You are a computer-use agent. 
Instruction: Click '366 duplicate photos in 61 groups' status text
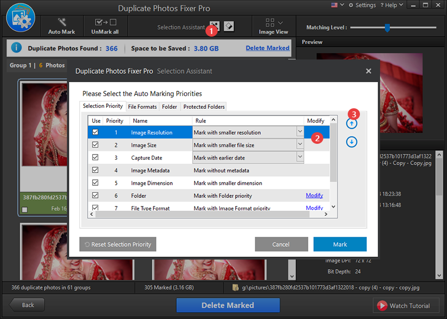pyautogui.click(x=51, y=287)
